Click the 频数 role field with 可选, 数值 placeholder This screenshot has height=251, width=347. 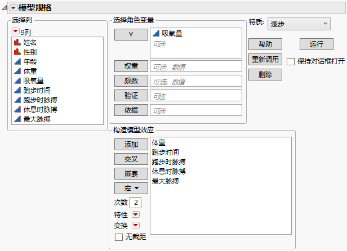196,80
